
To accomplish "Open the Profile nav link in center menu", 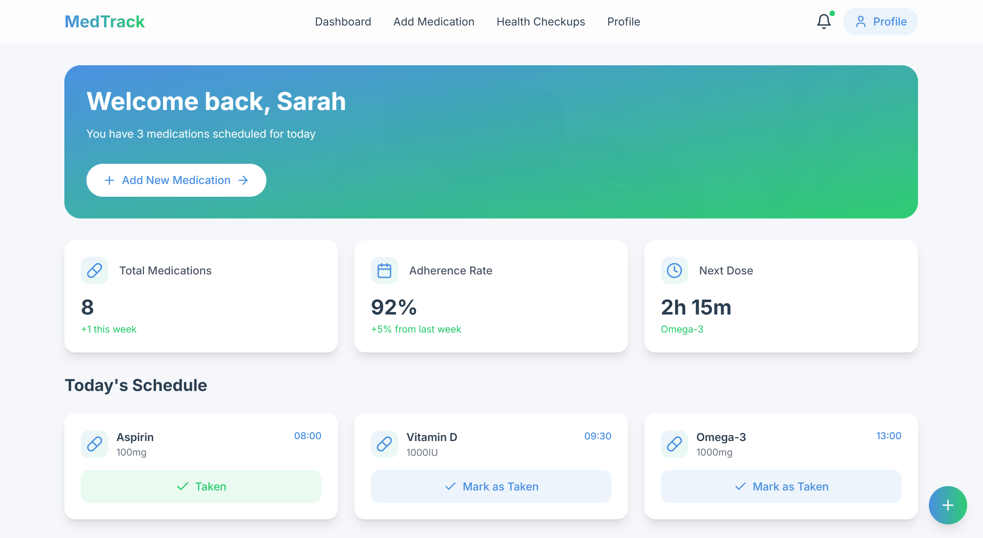I will coord(624,21).
